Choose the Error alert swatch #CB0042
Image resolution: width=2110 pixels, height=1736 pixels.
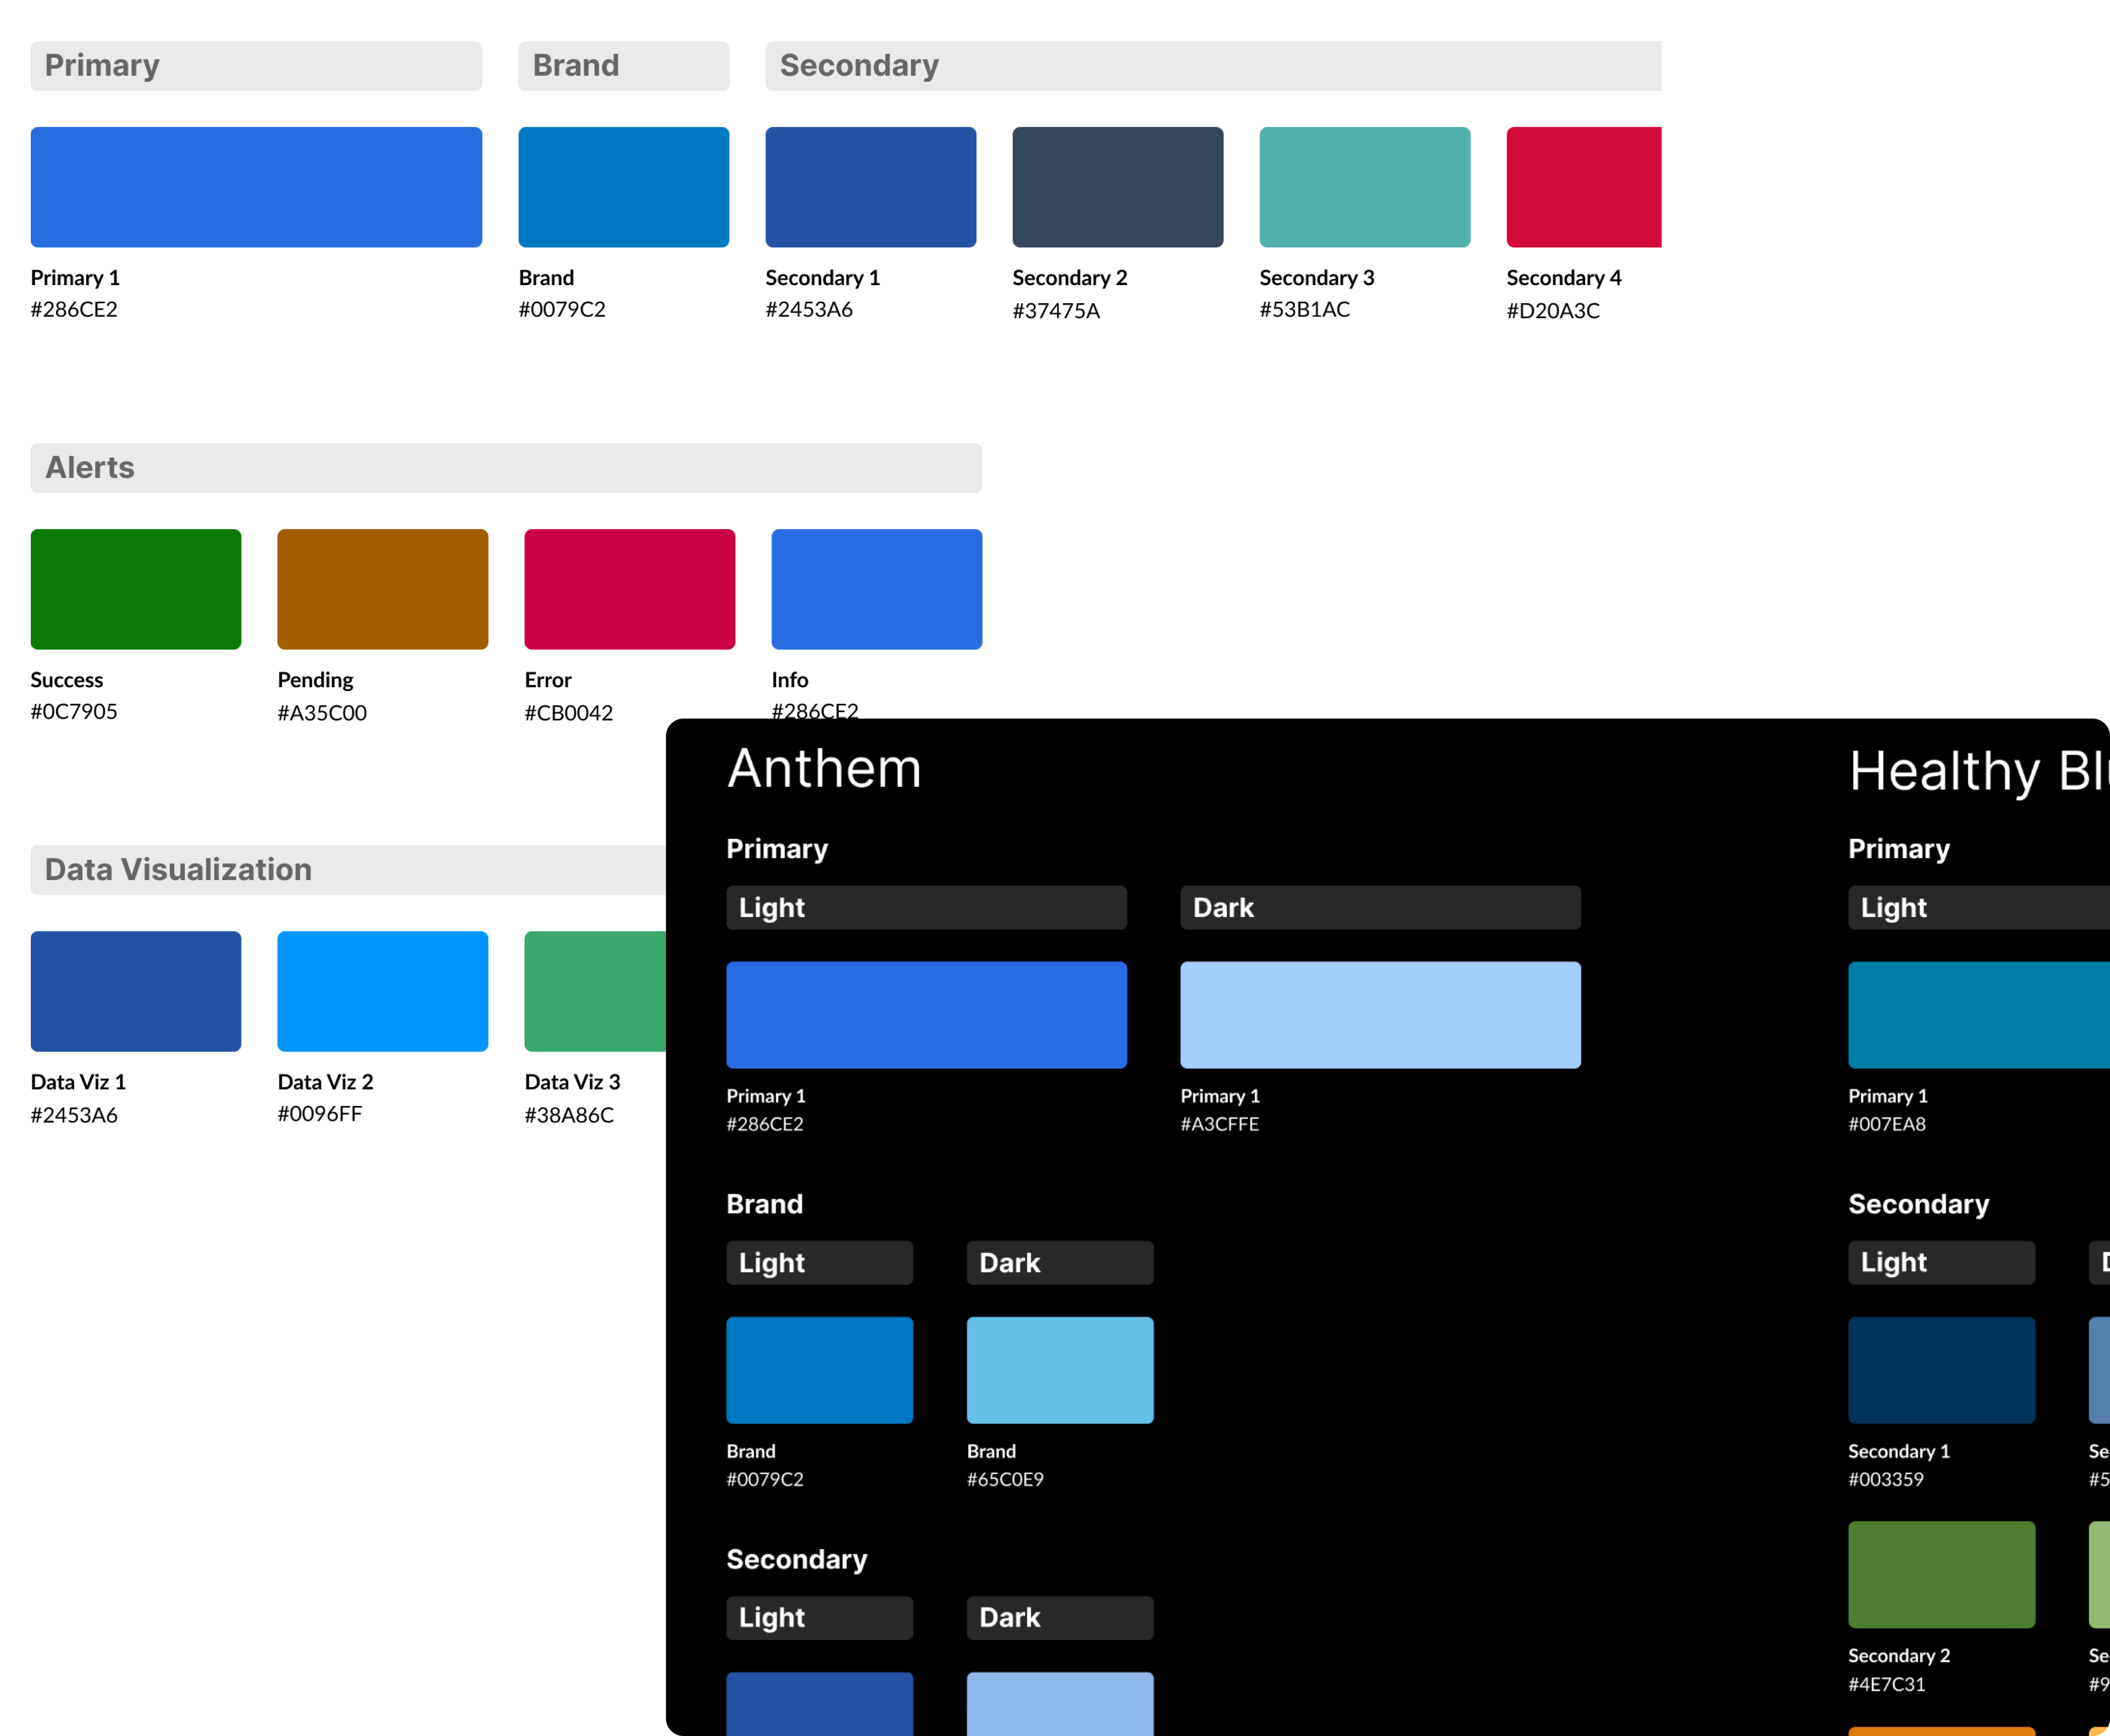pos(629,589)
